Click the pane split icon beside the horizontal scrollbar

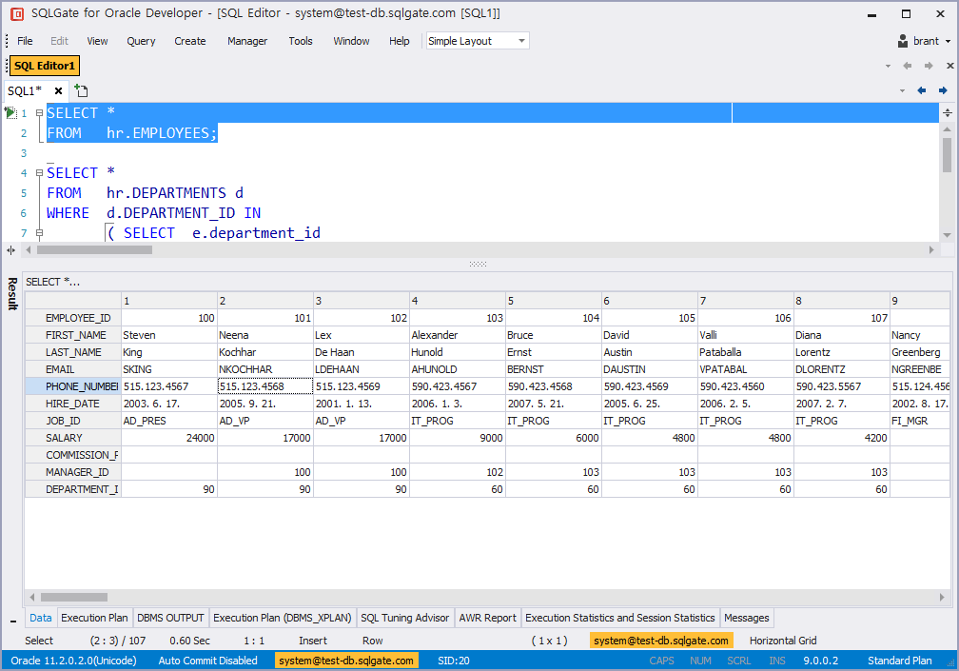[x=10, y=249]
